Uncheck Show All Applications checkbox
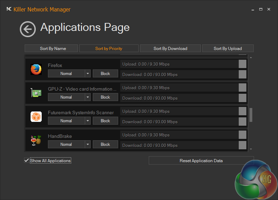 26,160
